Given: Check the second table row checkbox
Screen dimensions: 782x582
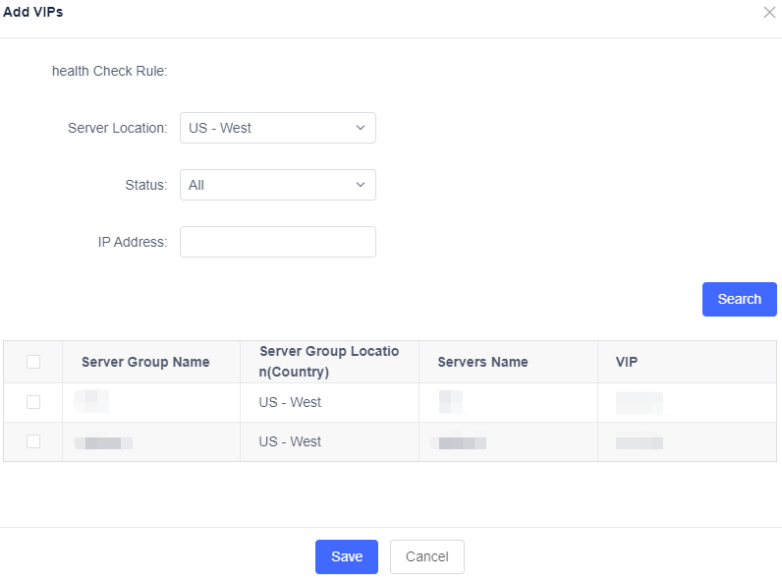Looking at the screenshot, I should pos(33,441).
